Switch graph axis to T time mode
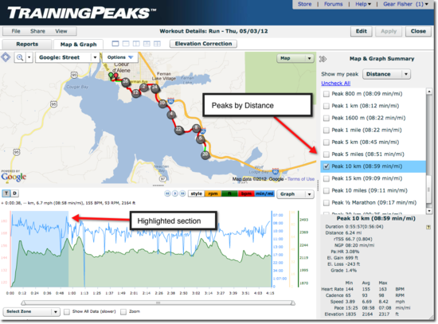This screenshot has width=438, height=324. [x=6, y=193]
